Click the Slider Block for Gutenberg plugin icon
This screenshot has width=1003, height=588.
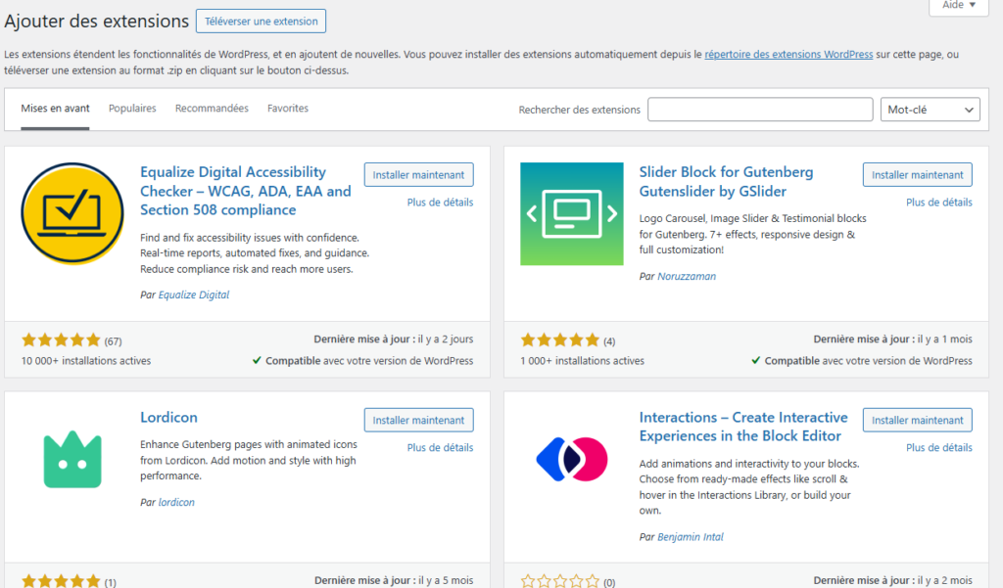[572, 214]
